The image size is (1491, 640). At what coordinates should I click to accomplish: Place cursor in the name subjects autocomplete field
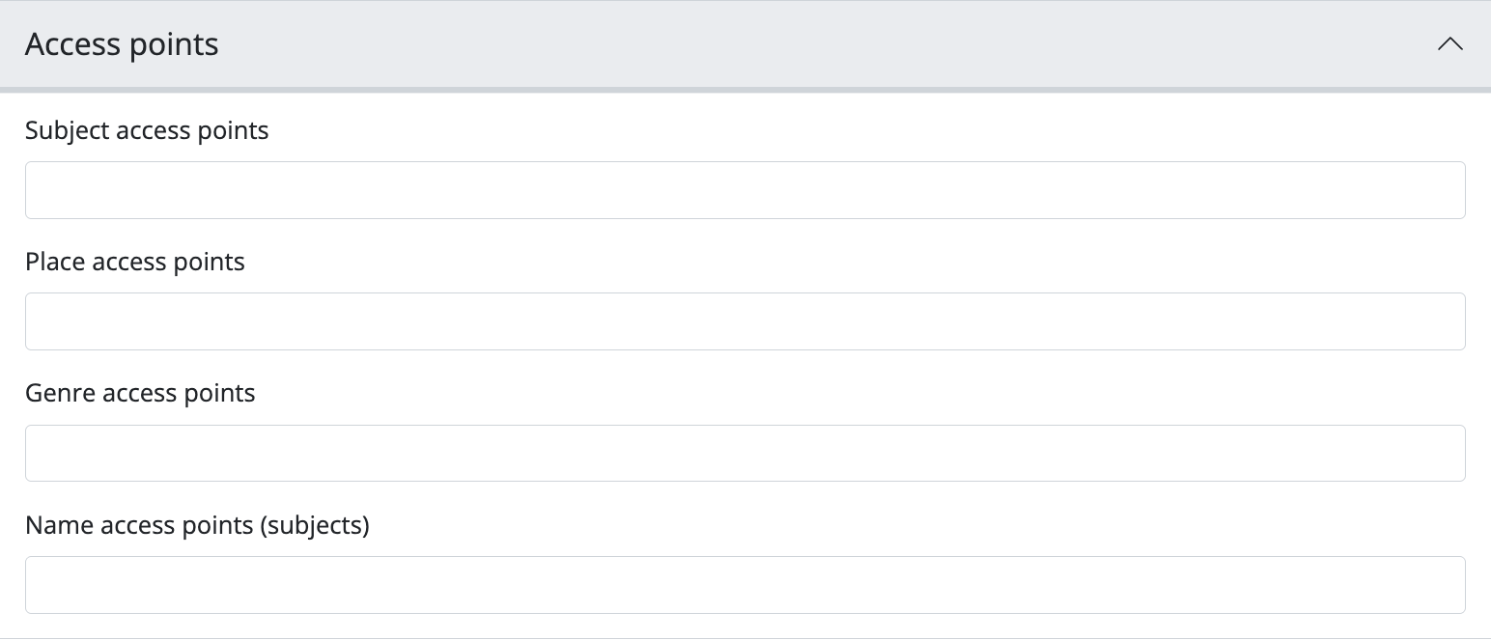(x=745, y=585)
